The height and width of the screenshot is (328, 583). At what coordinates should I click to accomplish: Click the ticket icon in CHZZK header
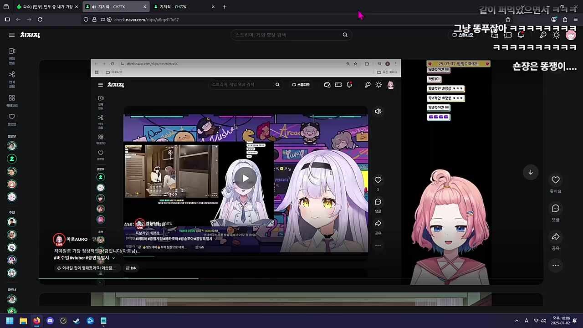point(507,35)
